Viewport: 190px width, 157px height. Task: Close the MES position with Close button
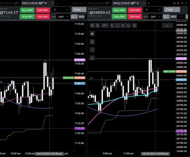pyautogui.click(x=77, y=9)
